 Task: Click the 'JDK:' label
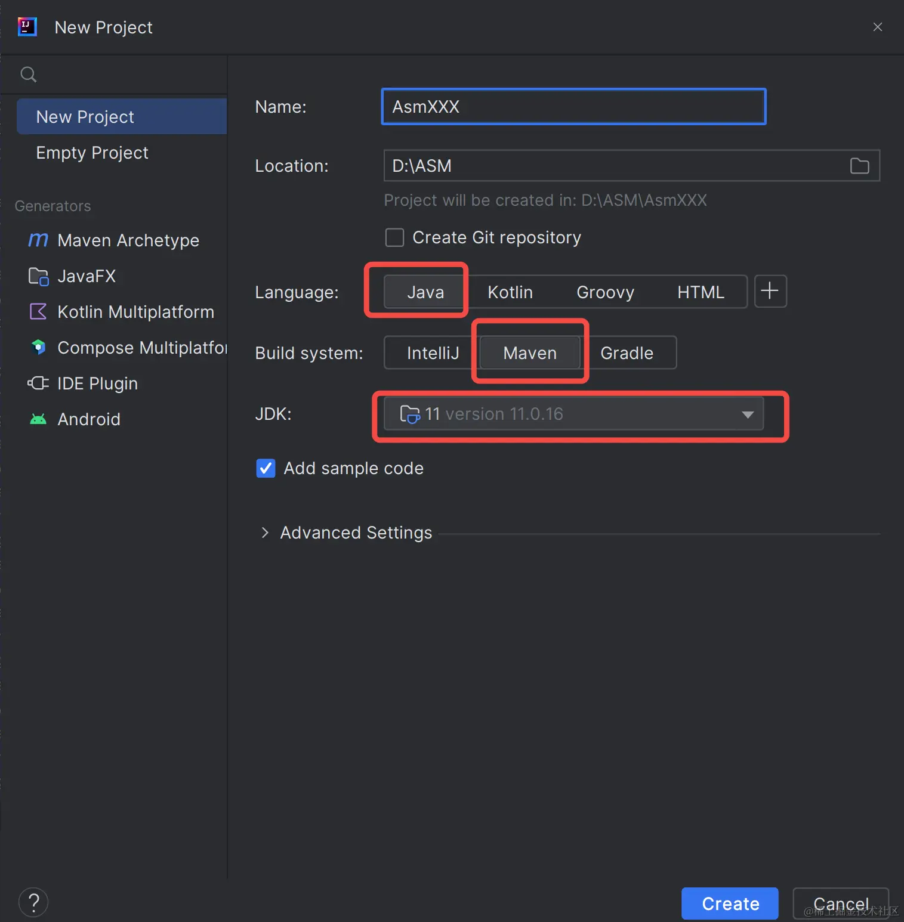point(273,414)
